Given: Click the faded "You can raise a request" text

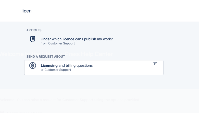Looking at the screenshot, I should (70, 100).
